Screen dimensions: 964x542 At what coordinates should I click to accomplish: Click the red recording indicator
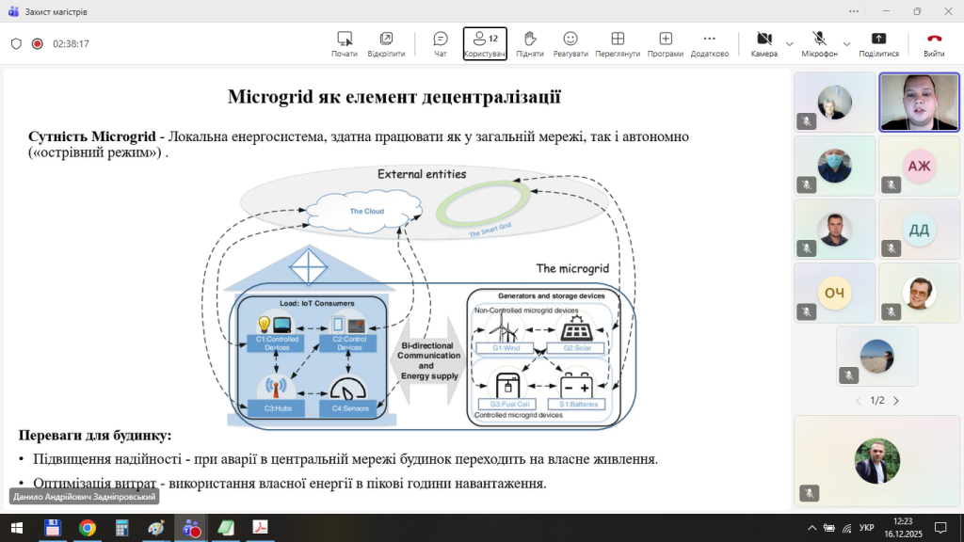pos(38,43)
